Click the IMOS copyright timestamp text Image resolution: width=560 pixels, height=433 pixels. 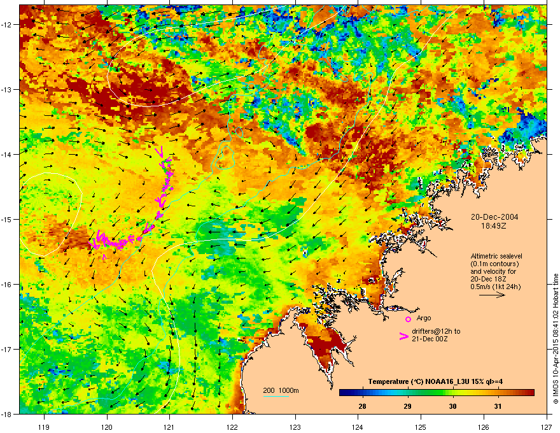tap(556, 339)
